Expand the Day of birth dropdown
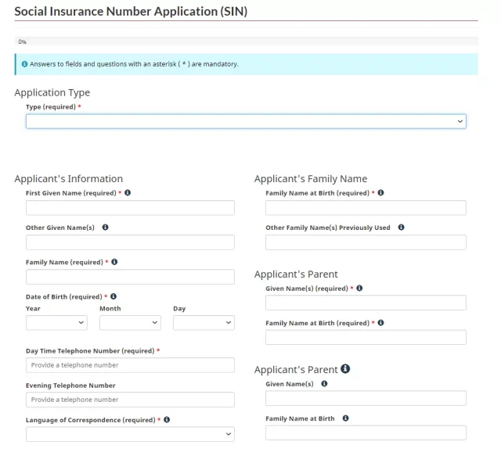Viewport: 501px width, 452px height. 204,322
